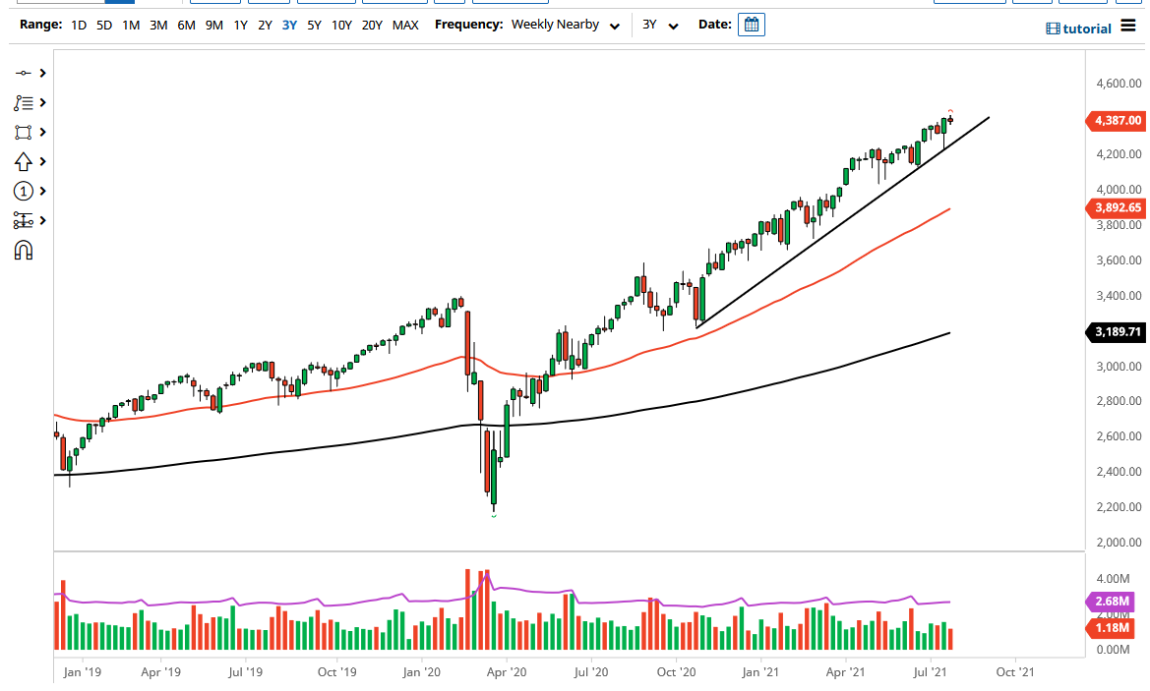The height and width of the screenshot is (691, 1150).
Task: Expand the arrow tool options chevron
Action: point(42,161)
